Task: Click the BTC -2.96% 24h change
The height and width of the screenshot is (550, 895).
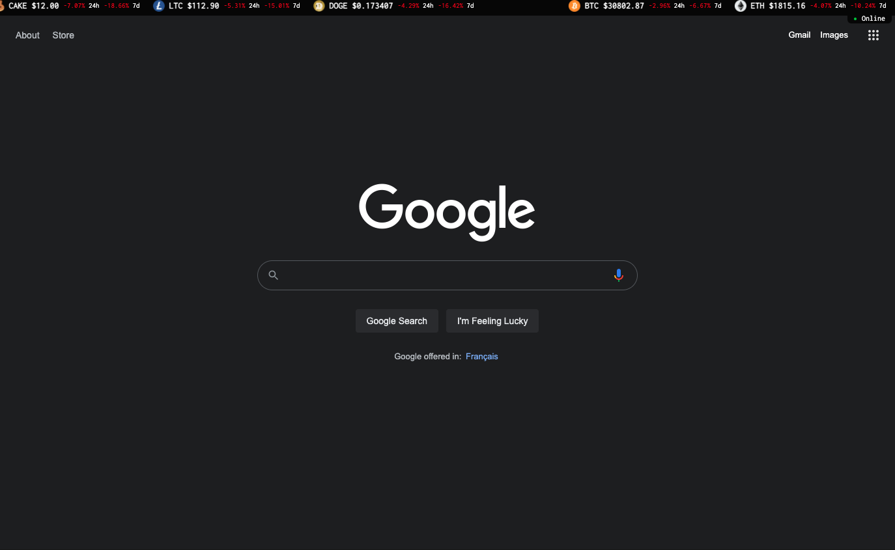Action: [x=666, y=6]
